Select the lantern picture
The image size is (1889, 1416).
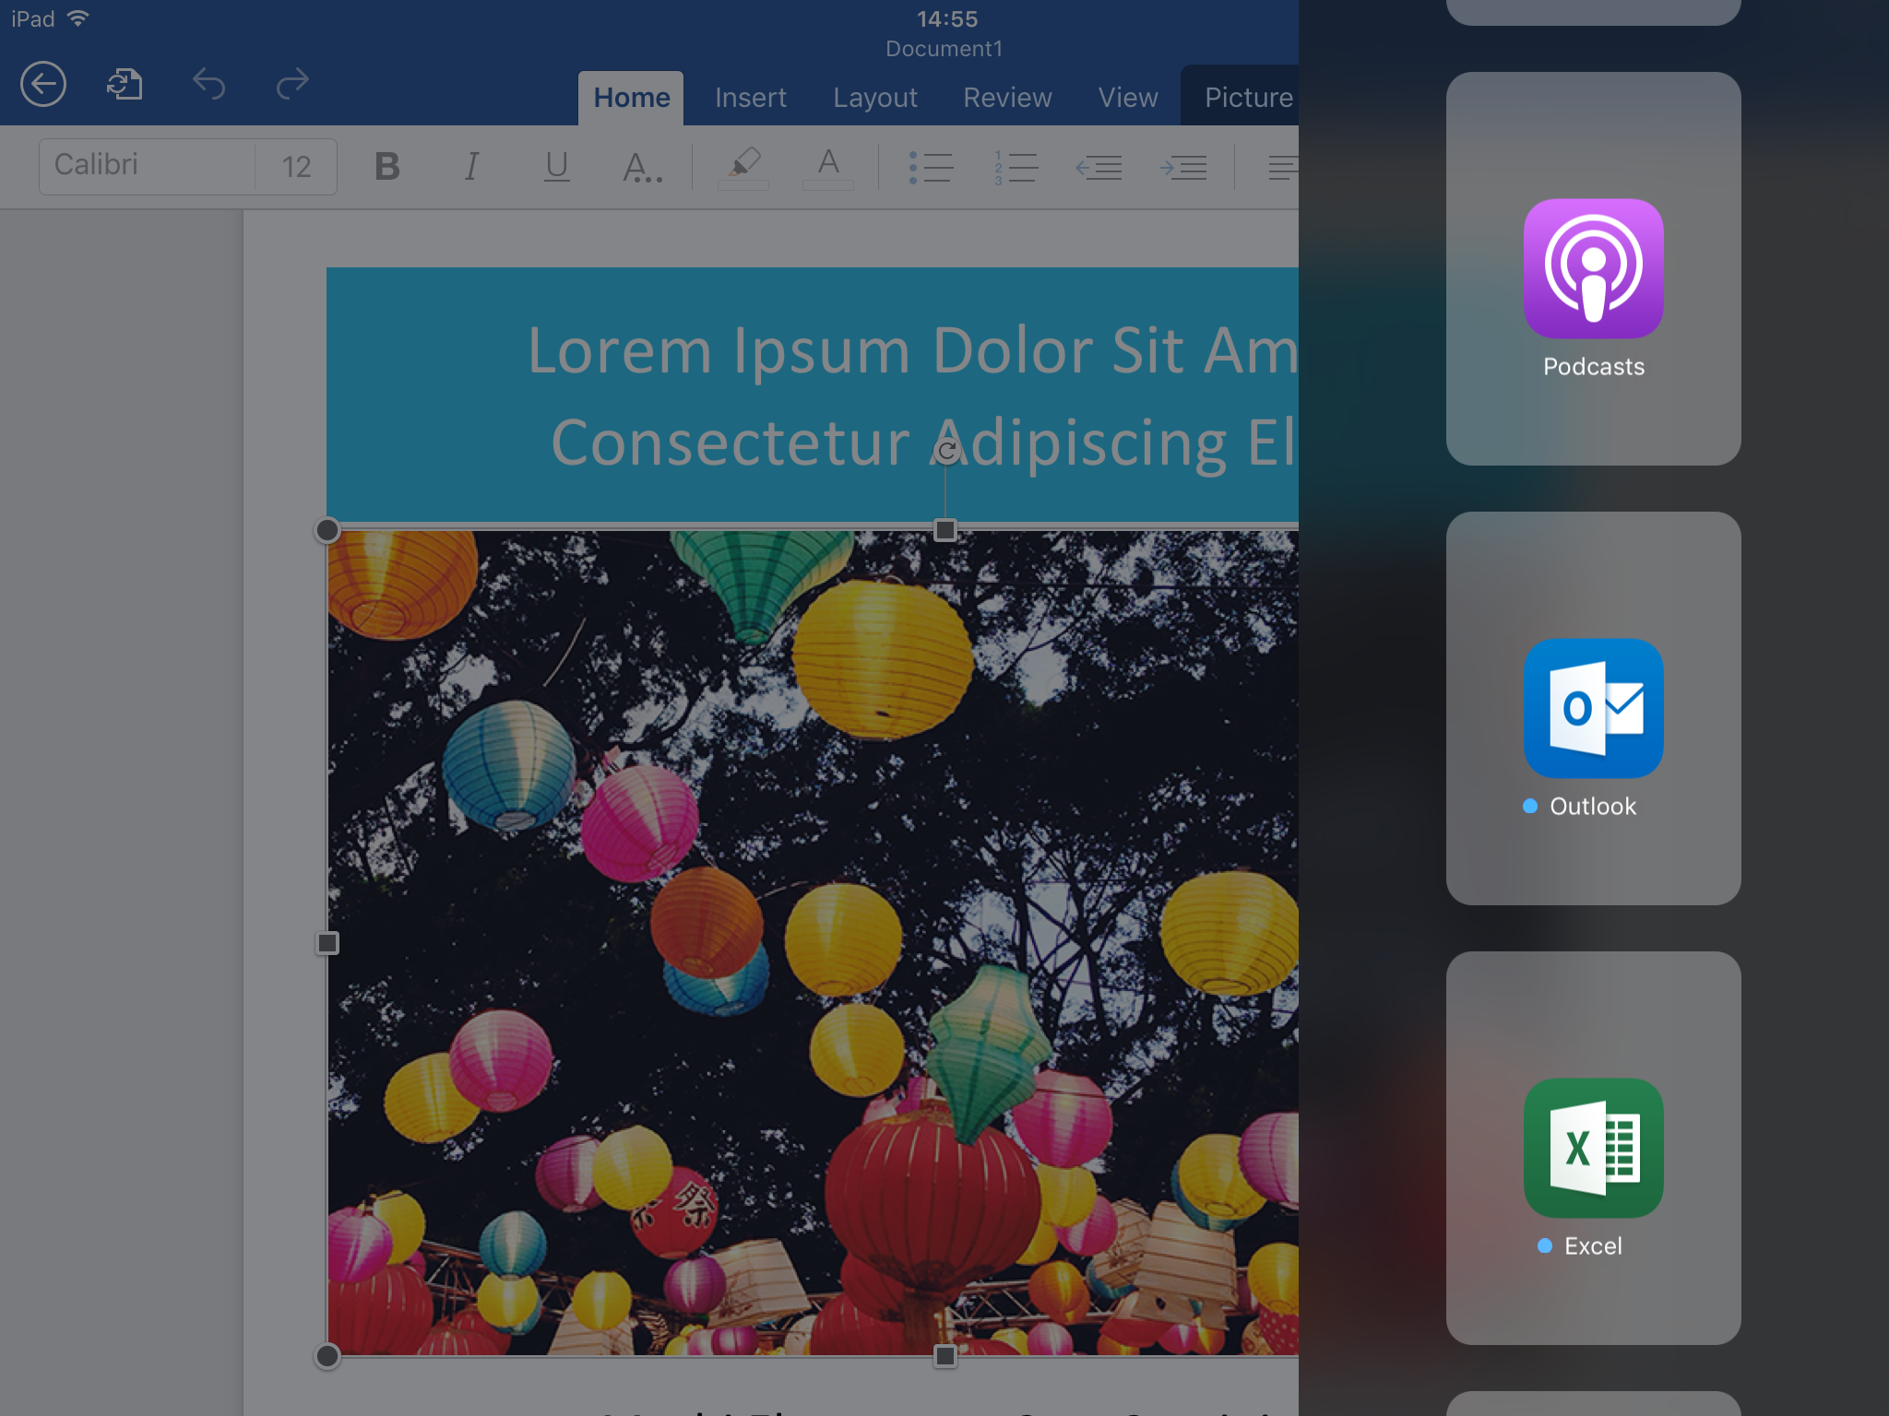click(x=813, y=943)
